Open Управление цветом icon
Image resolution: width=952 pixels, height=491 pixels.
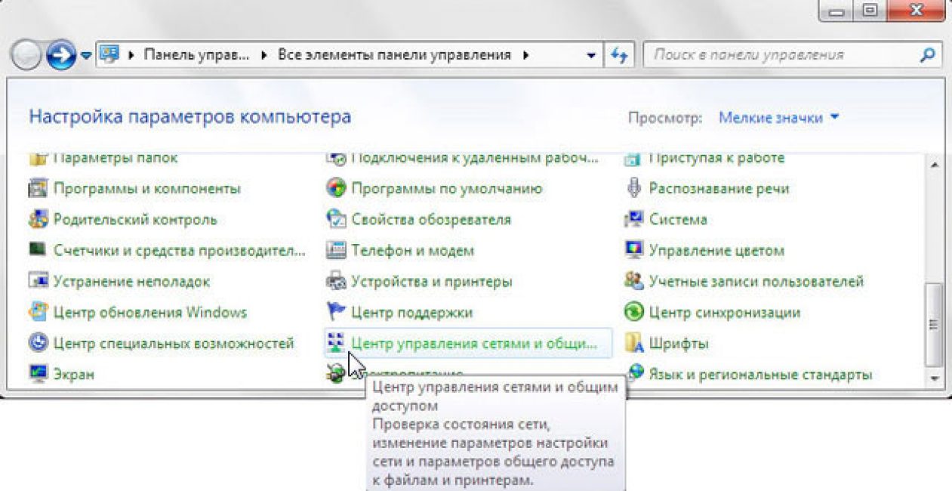coord(634,250)
